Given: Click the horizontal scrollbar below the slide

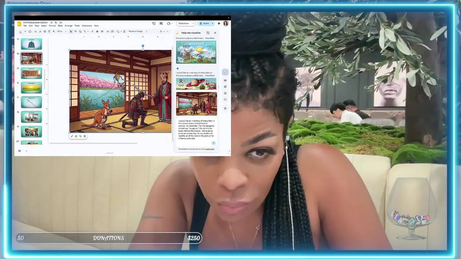Looking at the screenshot, I should (93, 143).
